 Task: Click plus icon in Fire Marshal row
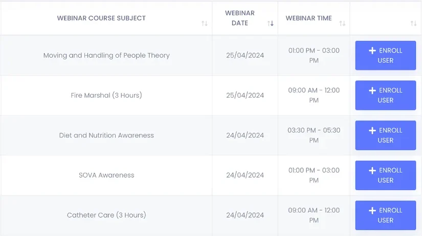[372, 90]
